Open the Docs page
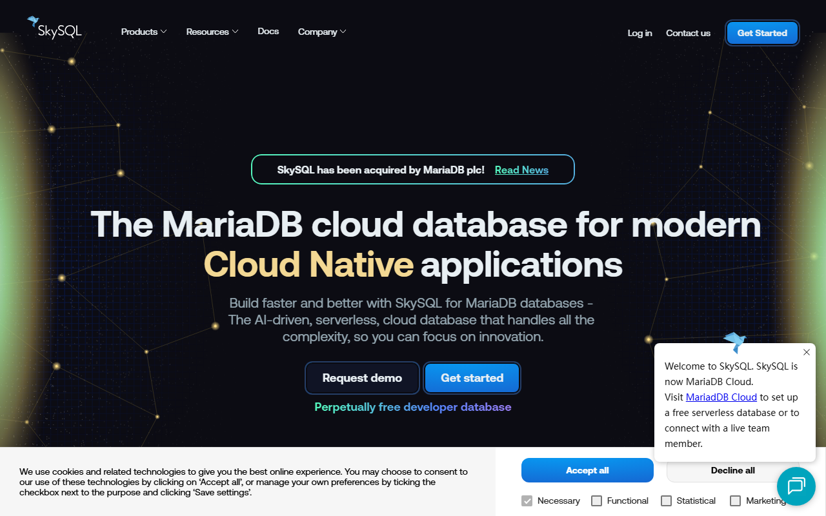826x516 pixels. tap(268, 31)
